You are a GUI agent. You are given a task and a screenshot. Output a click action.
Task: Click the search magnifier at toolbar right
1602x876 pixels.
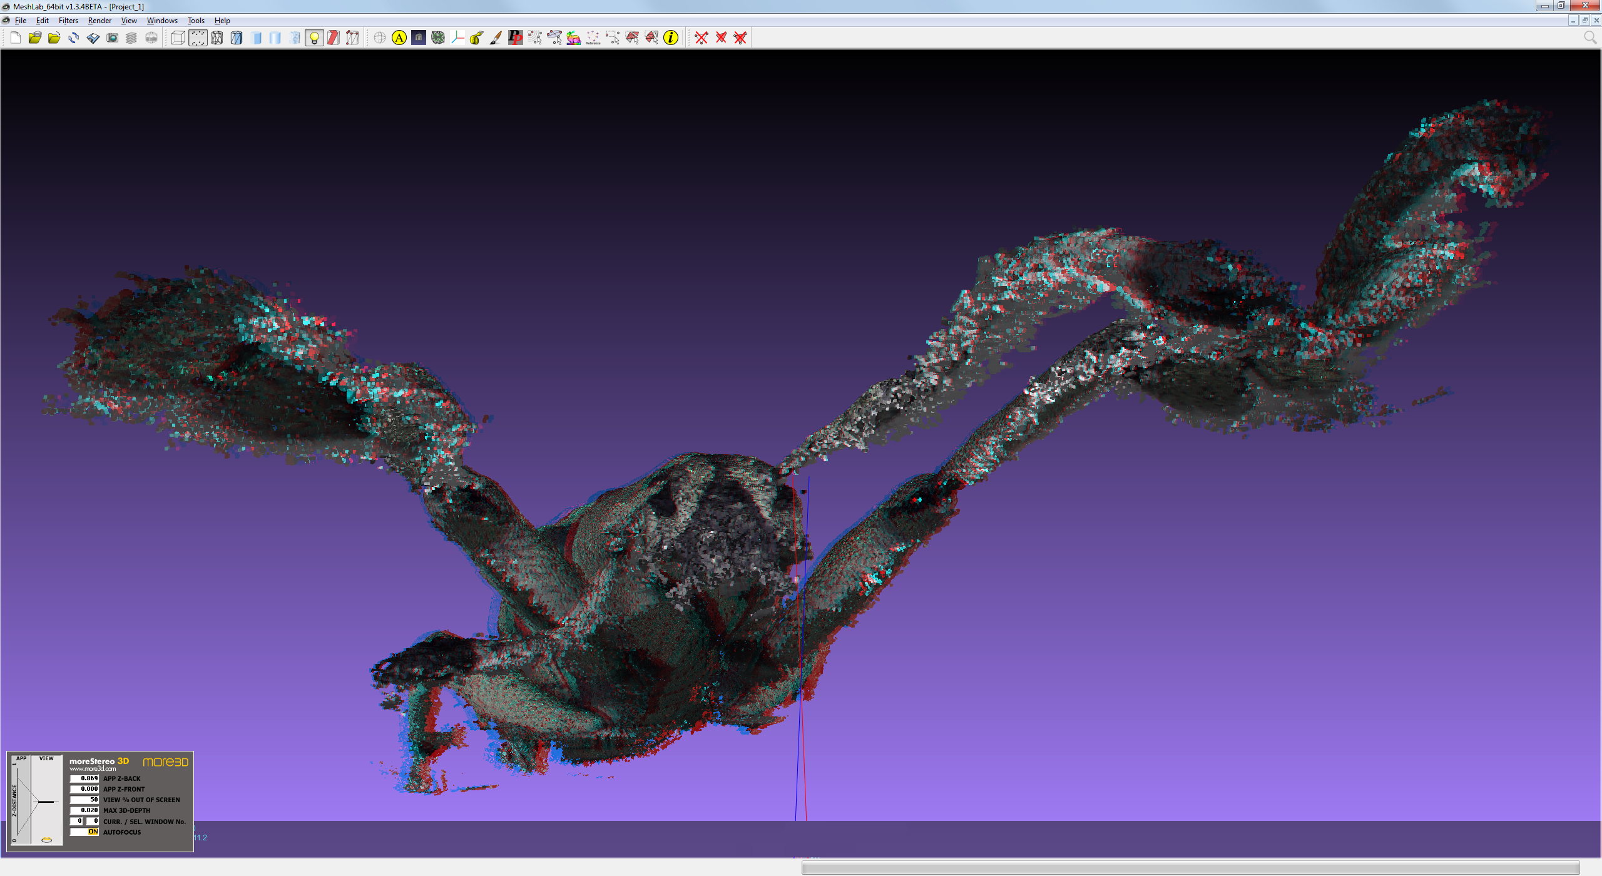coord(1590,38)
